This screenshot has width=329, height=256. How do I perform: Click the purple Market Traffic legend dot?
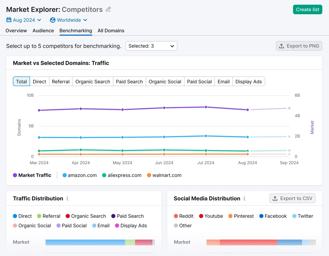[15, 175]
